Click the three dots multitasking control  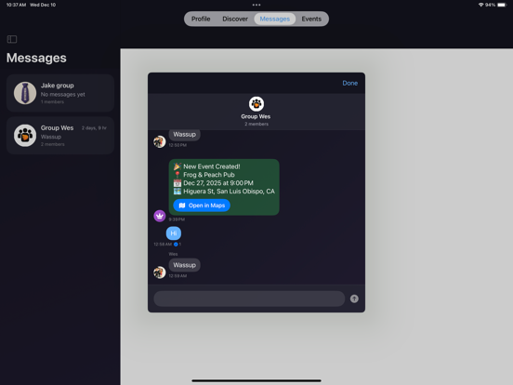256,5
